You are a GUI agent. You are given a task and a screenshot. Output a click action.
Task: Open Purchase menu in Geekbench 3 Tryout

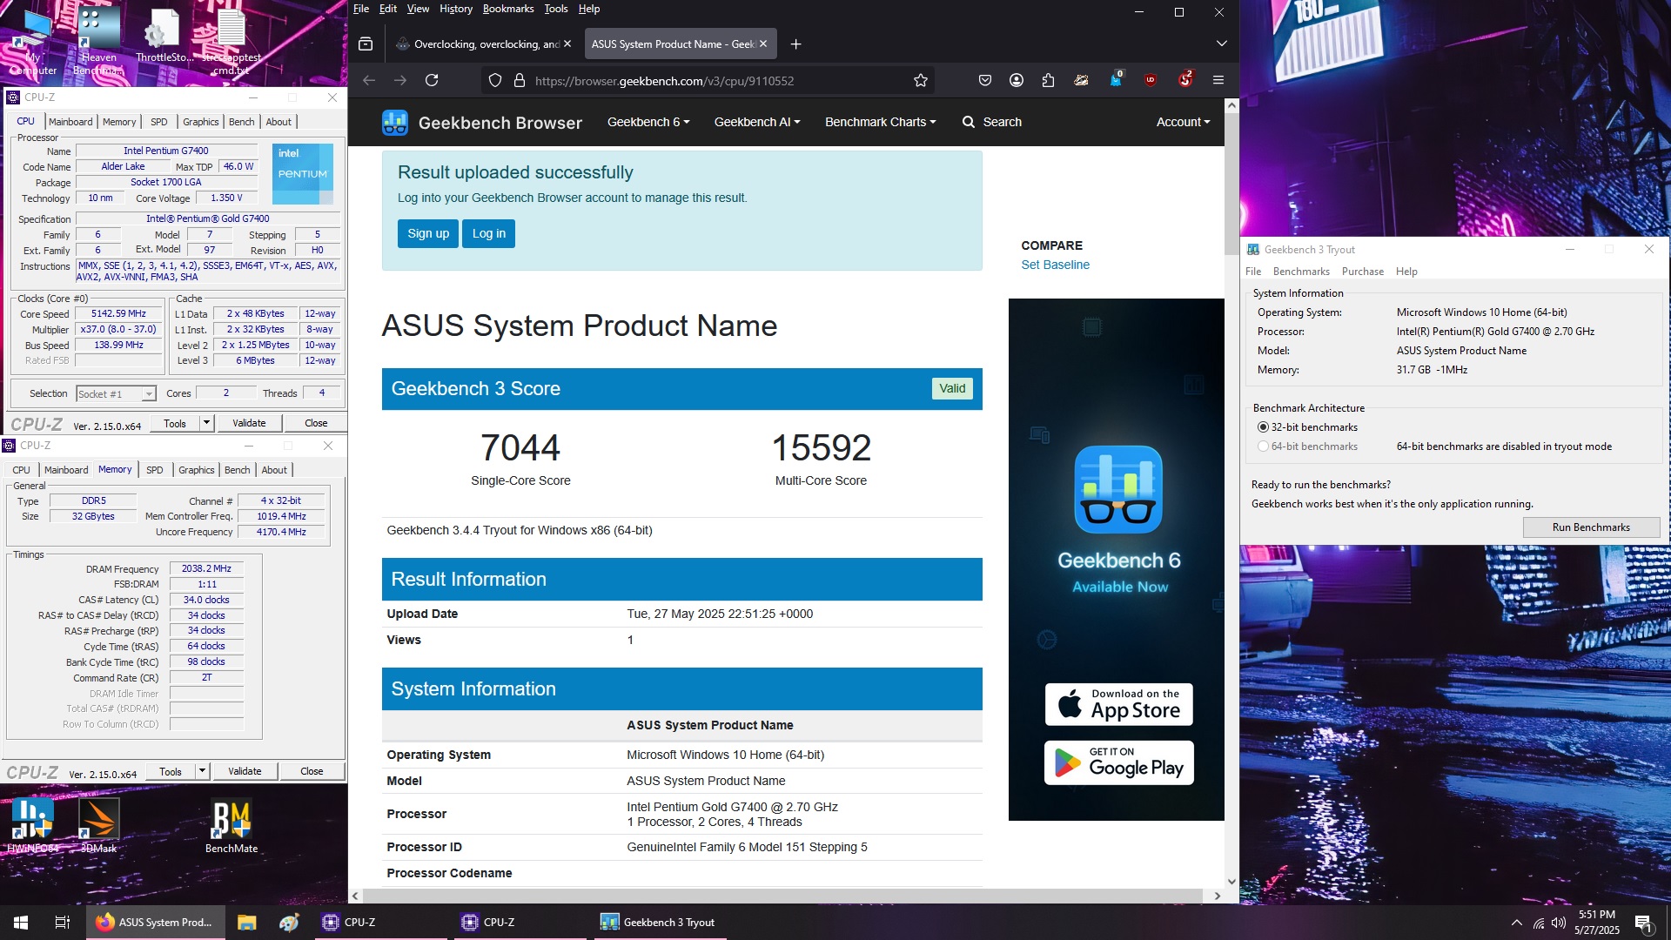pyautogui.click(x=1363, y=272)
